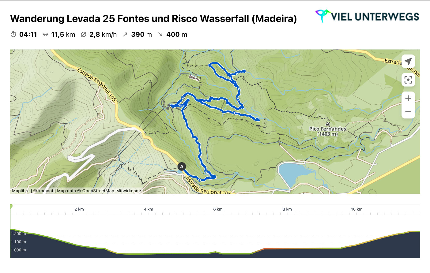Click the ascent arrow icon next to 390 m
The width and height of the screenshot is (430, 273).
coord(125,34)
